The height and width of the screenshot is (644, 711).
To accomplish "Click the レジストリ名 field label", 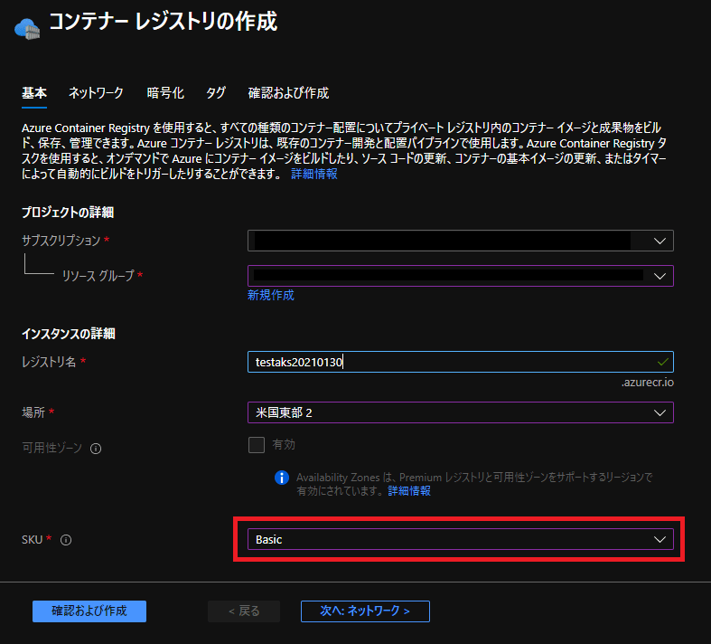I will tap(49, 362).
